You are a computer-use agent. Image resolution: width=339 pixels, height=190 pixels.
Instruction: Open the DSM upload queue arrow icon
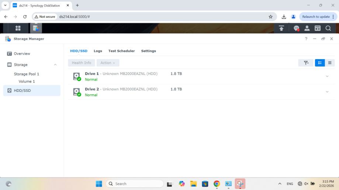[x=281, y=28]
